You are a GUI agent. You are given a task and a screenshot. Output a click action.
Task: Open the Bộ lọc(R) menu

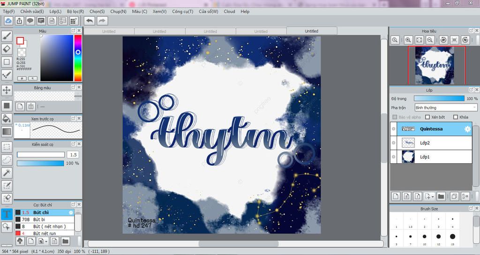75,11
